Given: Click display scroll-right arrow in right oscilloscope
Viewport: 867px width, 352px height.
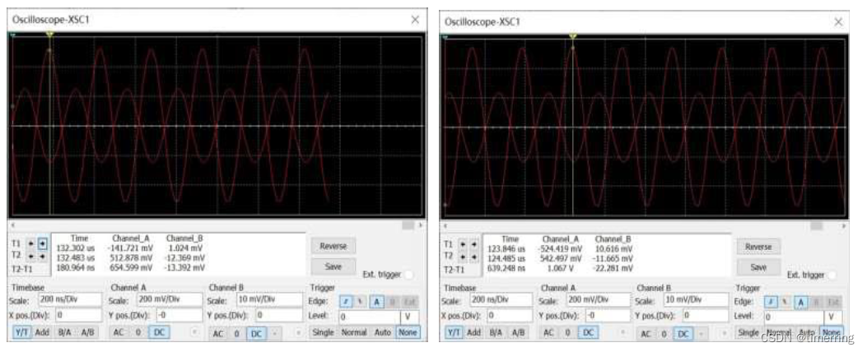Looking at the screenshot, I should (844, 225).
